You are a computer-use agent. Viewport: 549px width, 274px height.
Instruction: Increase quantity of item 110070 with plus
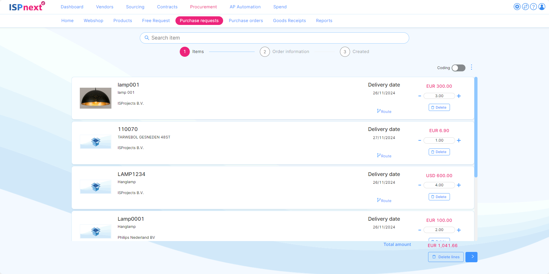point(459,140)
